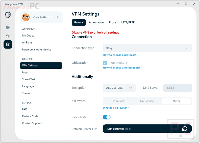Tick the VLESS+REALITY obfuscation checkbox
200x143 pixels.
click(x=105, y=63)
